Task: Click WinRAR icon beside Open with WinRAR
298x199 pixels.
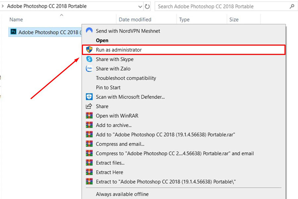Action: point(89,116)
